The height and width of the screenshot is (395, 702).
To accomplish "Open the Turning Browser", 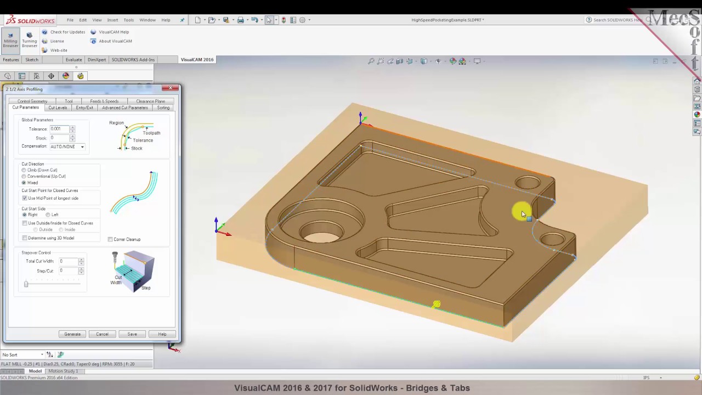I will coord(30,41).
